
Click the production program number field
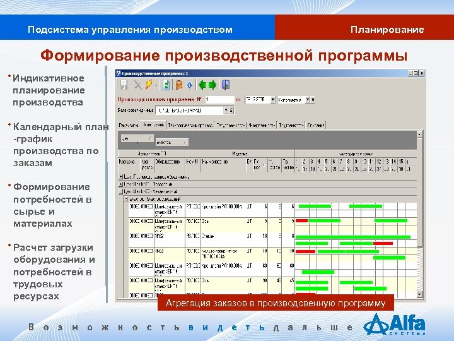219,100
